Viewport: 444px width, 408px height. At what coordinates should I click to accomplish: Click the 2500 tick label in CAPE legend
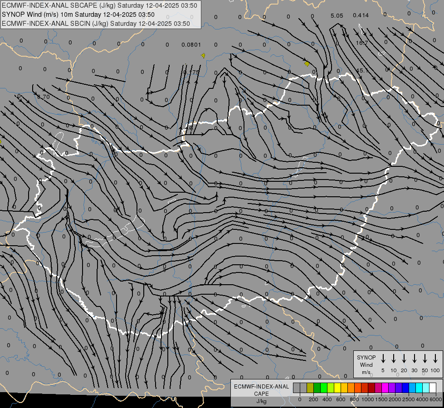[x=409, y=399]
